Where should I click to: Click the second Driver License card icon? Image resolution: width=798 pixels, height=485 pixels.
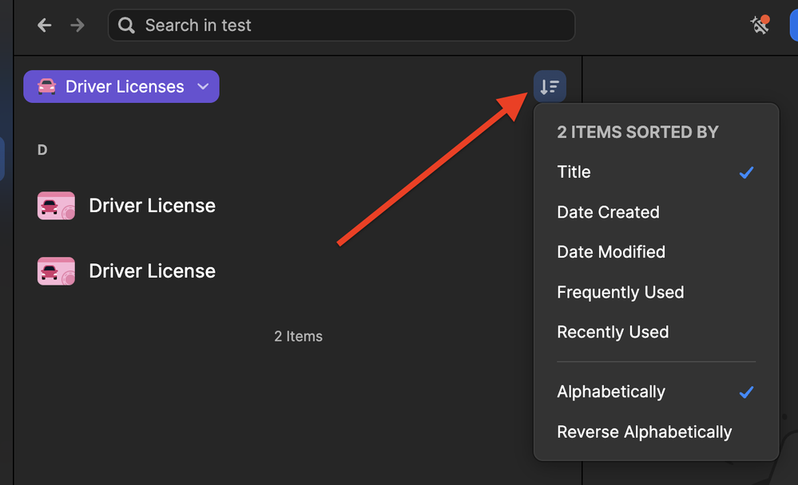pos(56,271)
